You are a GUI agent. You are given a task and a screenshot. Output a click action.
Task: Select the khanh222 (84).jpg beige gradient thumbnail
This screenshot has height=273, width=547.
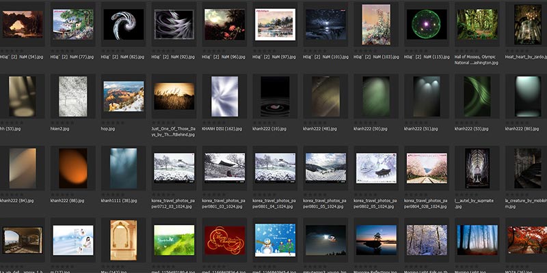coord(23,169)
